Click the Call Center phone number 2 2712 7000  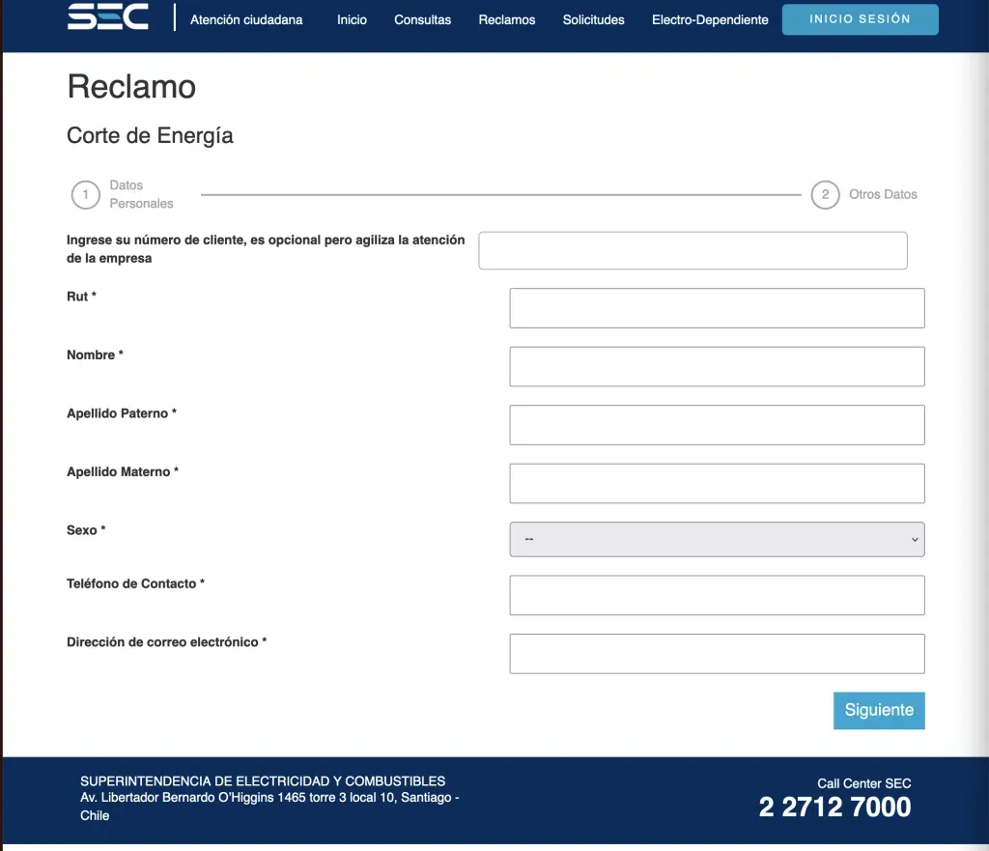pyautogui.click(x=834, y=808)
